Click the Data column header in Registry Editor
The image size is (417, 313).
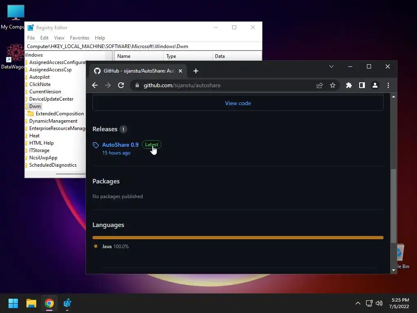point(237,56)
